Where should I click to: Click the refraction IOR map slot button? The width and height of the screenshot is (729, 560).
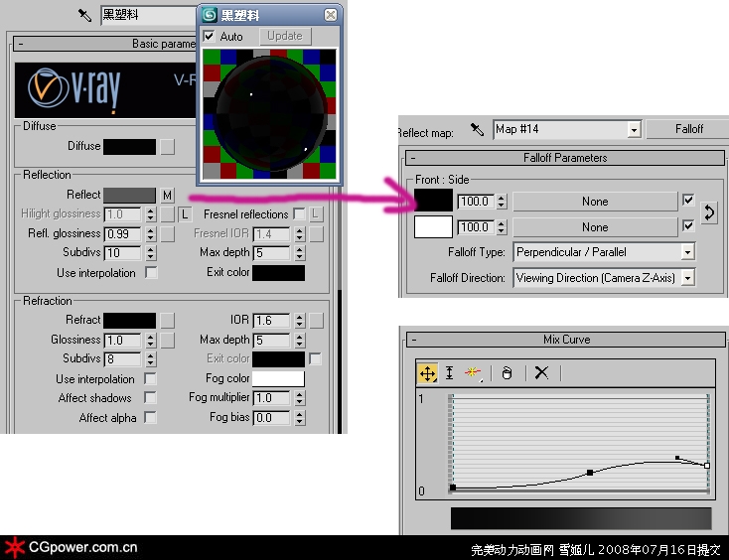tap(316, 320)
